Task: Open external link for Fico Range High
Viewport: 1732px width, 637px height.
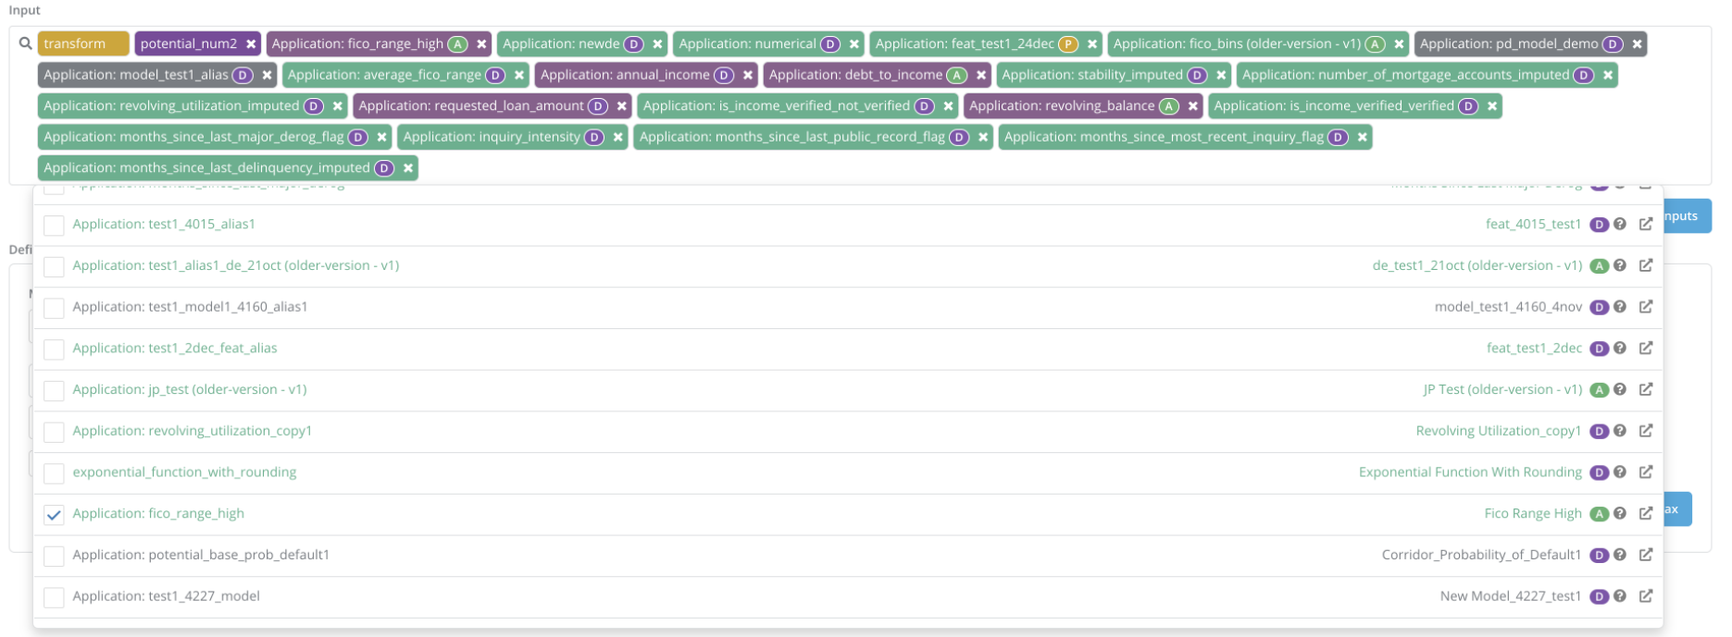Action: [1645, 513]
